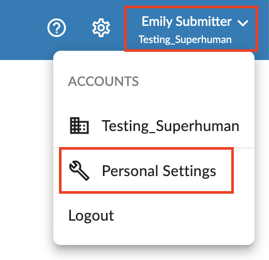Image resolution: width=269 pixels, height=260 pixels.
Task: Click the wrench icon beside Personal Settings
Action: (x=79, y=170)
